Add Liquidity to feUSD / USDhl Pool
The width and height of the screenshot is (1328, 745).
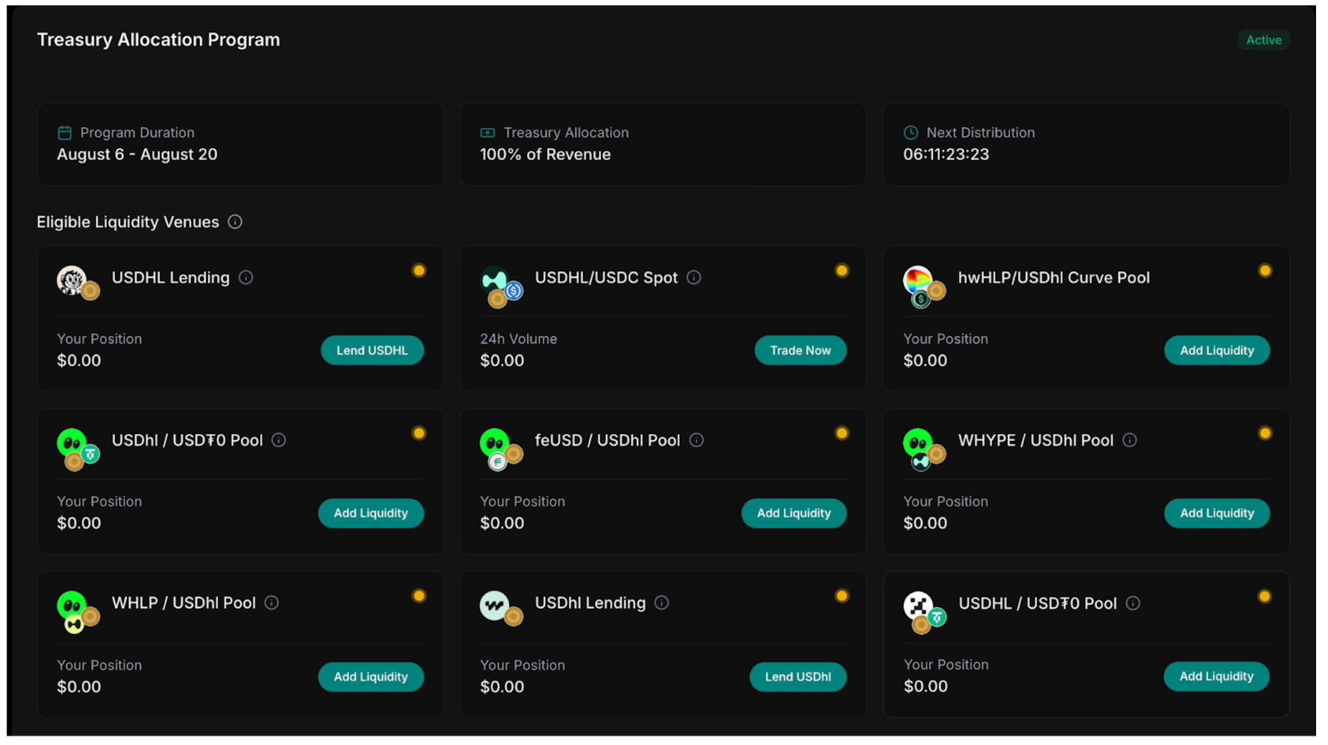click(x=793, y=513)
